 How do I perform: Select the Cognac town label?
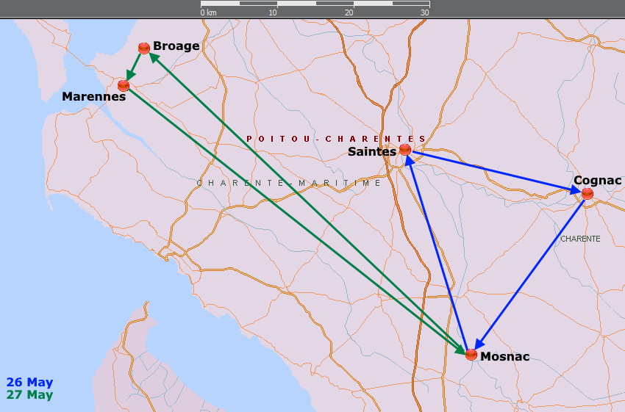pos(597,180)
